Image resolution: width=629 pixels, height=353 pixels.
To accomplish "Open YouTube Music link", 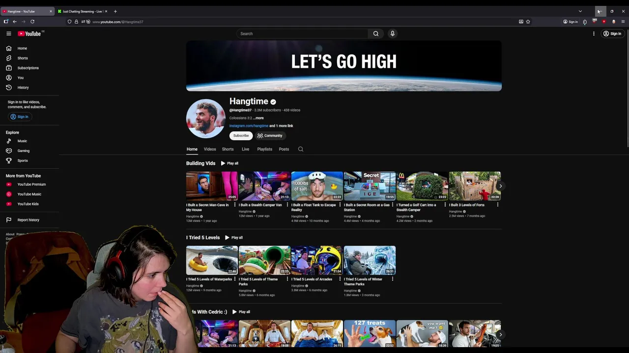I will (x=29, y=194).
